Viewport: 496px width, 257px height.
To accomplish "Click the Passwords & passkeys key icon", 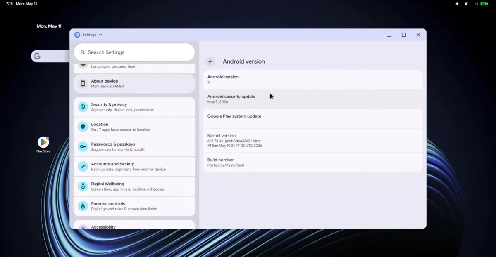I will pyautogui.click(x=83, y=146).
